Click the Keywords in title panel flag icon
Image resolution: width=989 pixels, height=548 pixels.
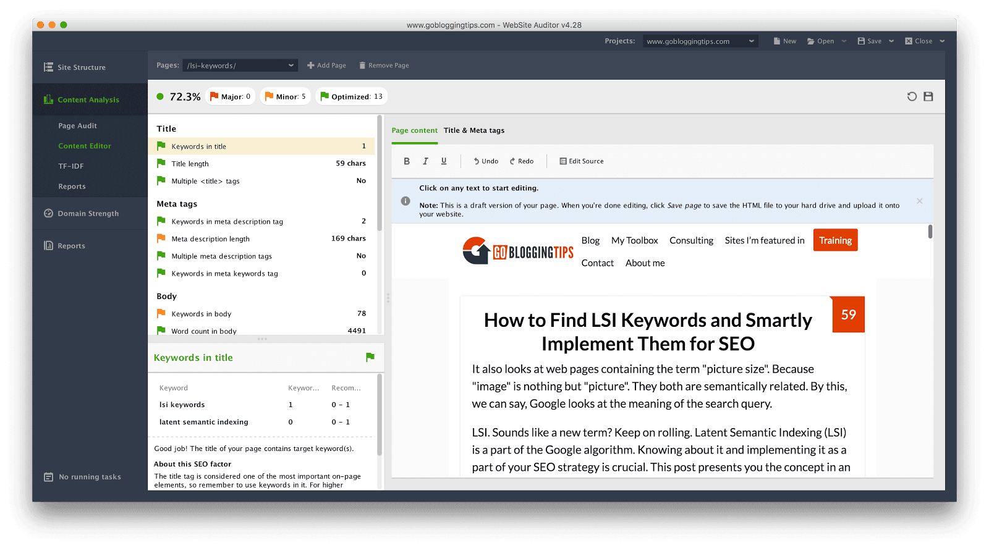pos(370,357)
